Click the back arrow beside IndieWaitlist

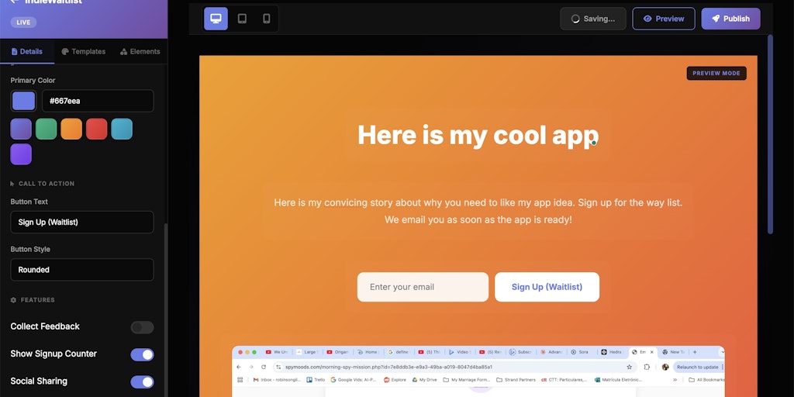[14, 2]
